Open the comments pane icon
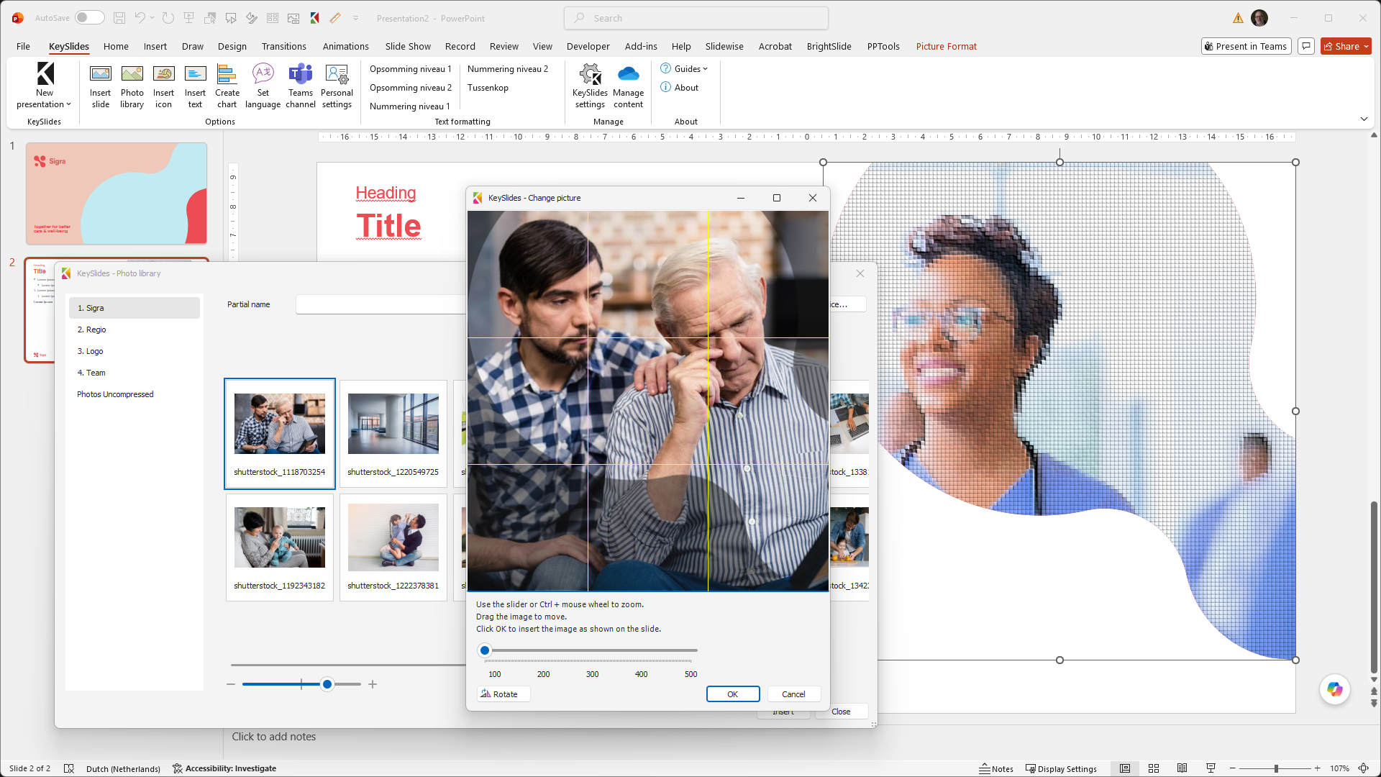Viewport: 1381px width, 777px height. pyautogui.click(x=1306, y=46)
